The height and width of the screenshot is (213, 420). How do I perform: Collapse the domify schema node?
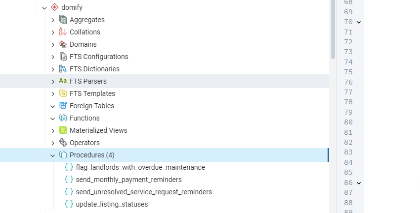pos(44,8)
